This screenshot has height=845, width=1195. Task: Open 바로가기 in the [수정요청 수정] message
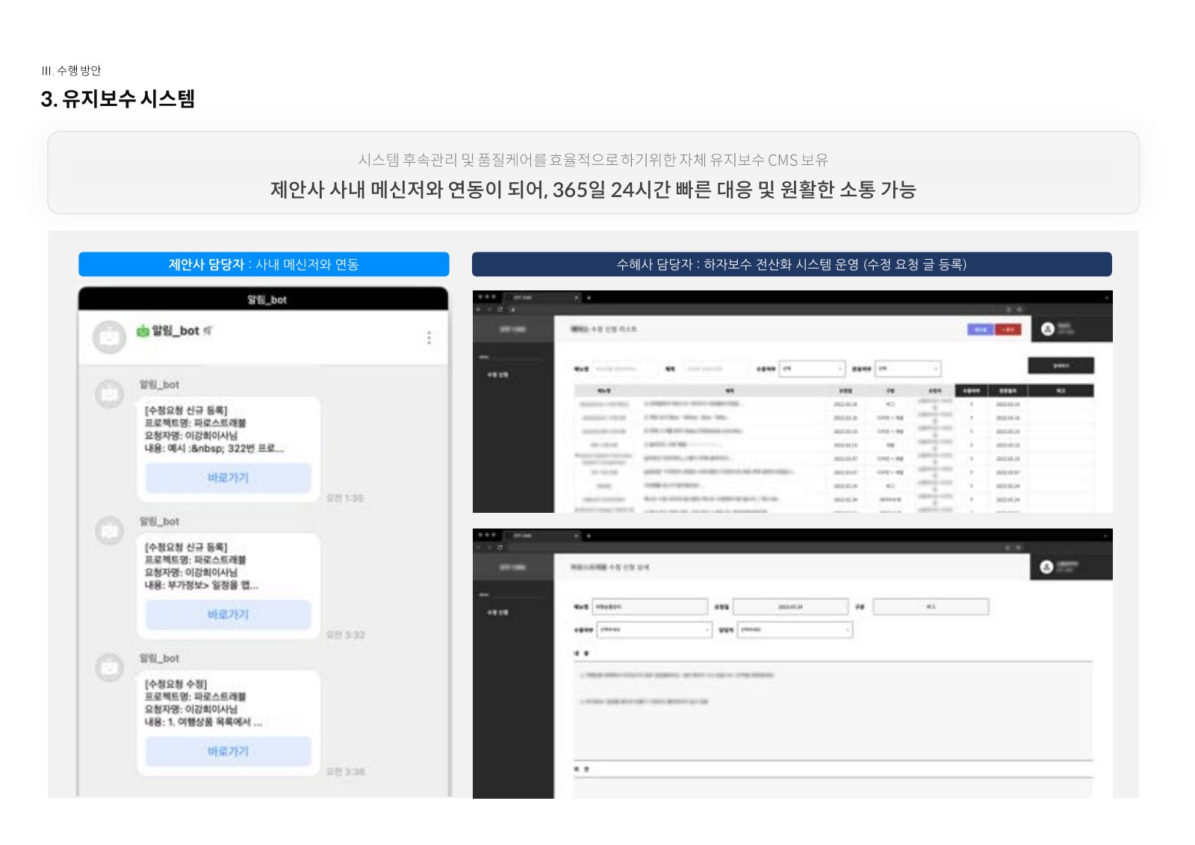point(228,751)
